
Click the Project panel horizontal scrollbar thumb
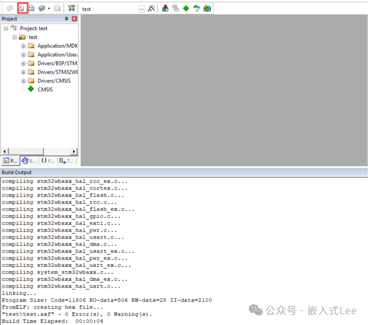click(x=26, y=151)
